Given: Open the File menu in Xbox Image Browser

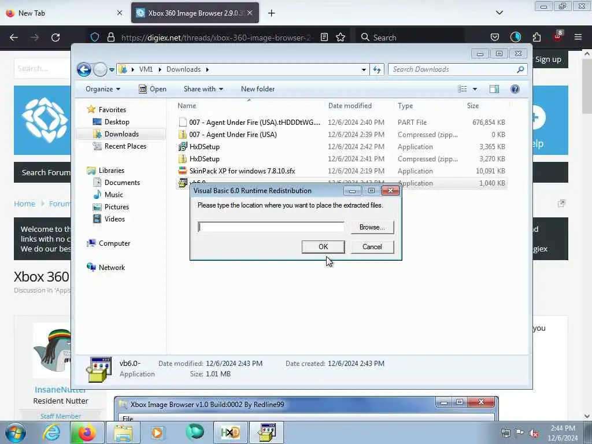Looking at the screenshot, I should (128, 419).
